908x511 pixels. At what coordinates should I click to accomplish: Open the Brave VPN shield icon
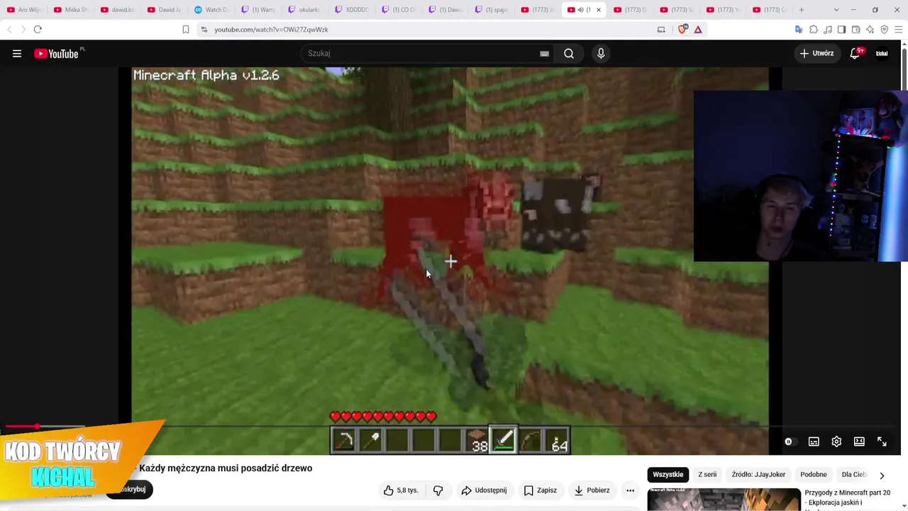tap(884, 29)
